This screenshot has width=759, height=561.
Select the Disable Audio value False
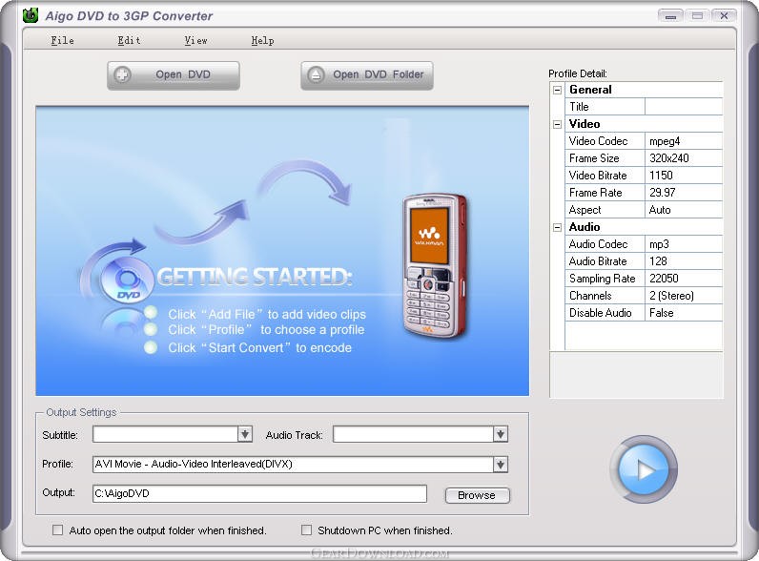coord(684,313)
